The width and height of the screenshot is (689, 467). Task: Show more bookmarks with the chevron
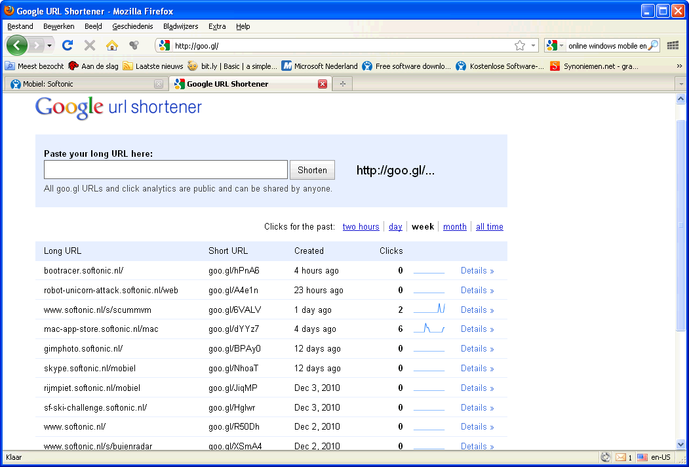click(679, 66)
